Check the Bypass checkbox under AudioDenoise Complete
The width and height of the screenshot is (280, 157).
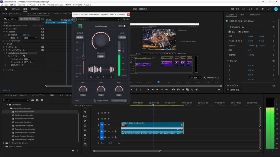(24, 56)
